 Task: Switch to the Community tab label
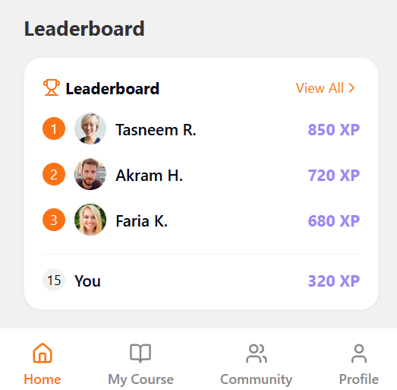[x=257, y=379]
